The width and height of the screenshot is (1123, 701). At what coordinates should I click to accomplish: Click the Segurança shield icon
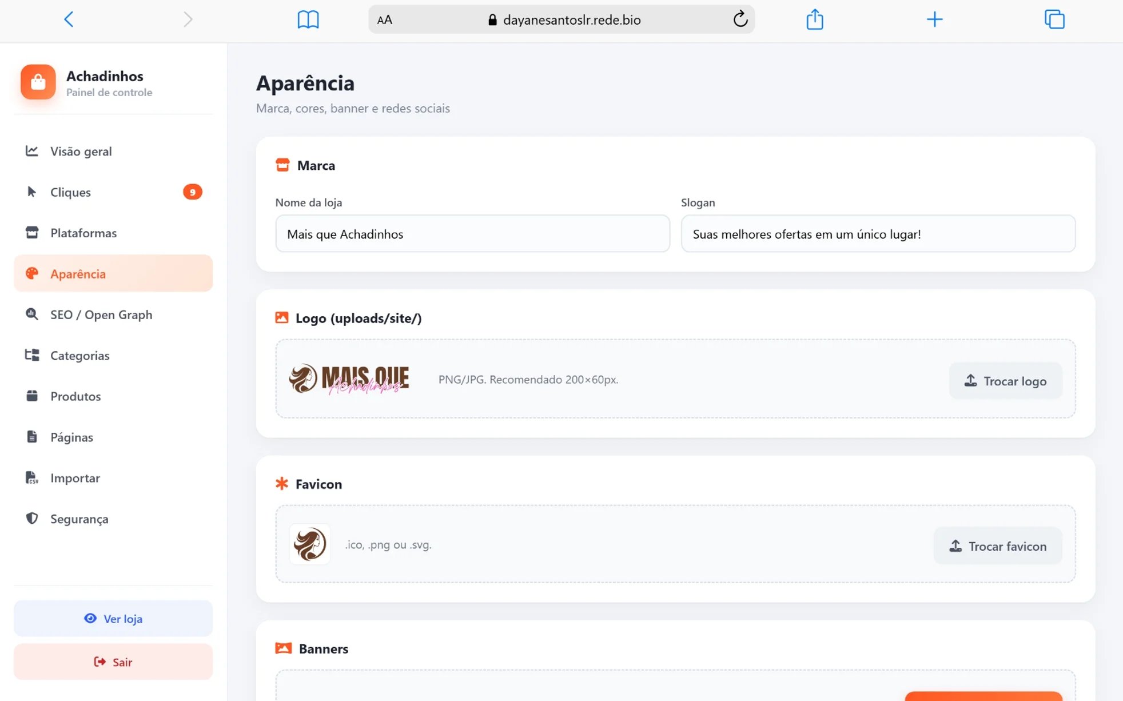click(x=32, y=518)
